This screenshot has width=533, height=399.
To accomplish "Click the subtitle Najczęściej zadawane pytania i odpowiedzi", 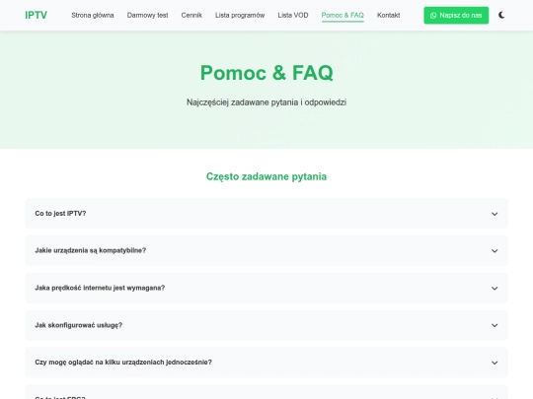I will tap(266, 102).
